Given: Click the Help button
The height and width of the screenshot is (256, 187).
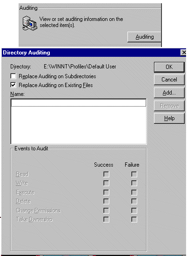Looking at the screenshot, I should pos(169,118).
